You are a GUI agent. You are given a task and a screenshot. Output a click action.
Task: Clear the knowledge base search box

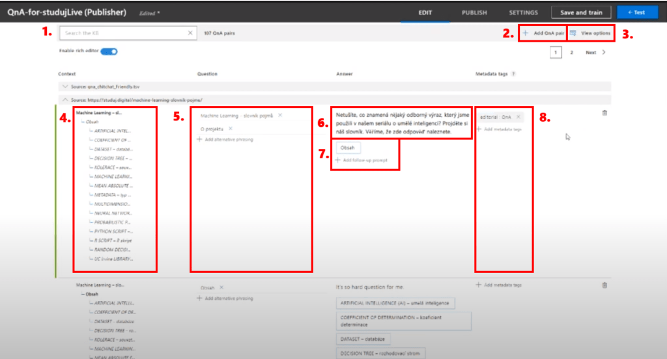coord(190,33)
